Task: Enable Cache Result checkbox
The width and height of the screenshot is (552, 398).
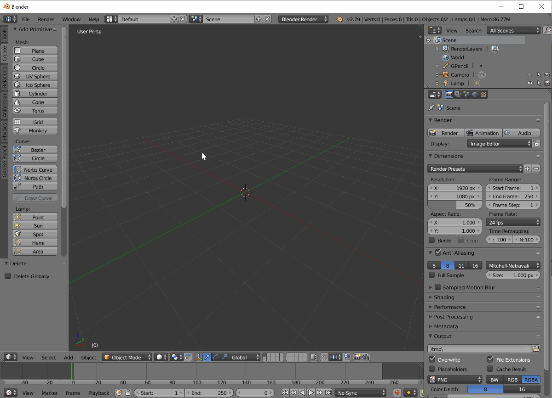Action: (x=490, y=369)
